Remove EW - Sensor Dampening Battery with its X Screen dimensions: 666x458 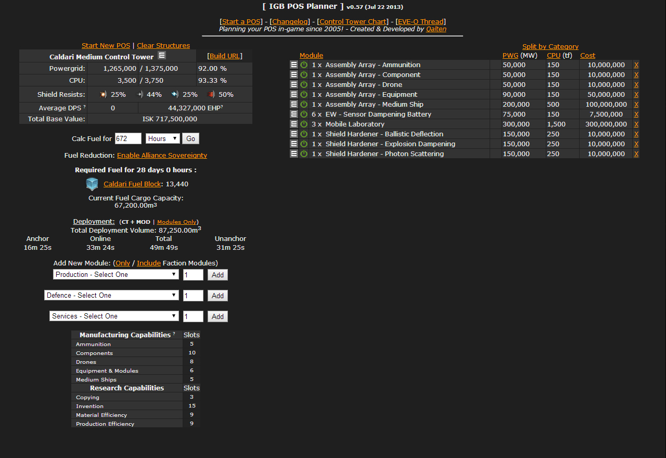coord(636,115)
